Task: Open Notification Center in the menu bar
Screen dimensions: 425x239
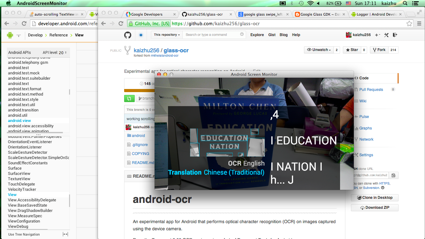Action: [x=415, y=3]
